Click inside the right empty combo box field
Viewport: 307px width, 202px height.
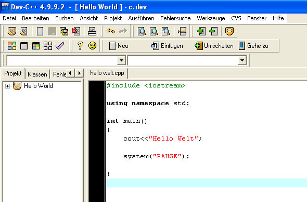click(183, 60)
